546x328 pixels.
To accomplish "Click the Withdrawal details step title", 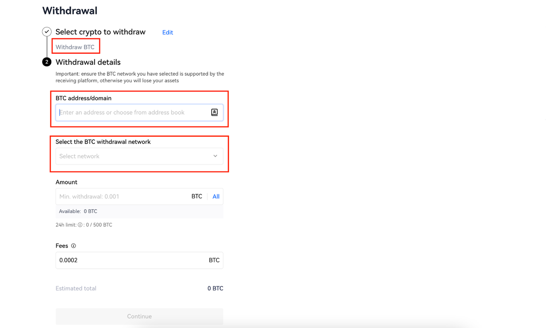I will [88, 62].
